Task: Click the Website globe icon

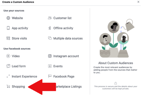Action: coord(8,18)
